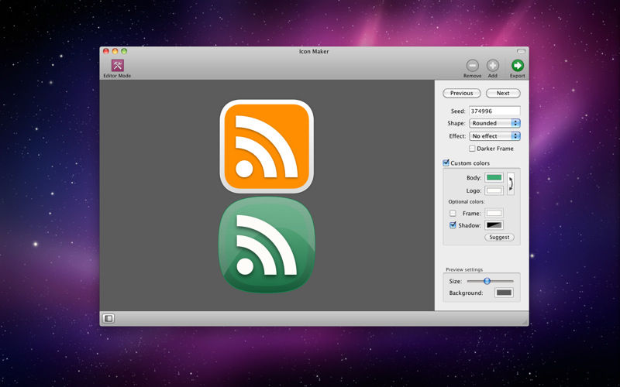Click the green zoom window button
The image size is (620, 387).
[124, 51]
